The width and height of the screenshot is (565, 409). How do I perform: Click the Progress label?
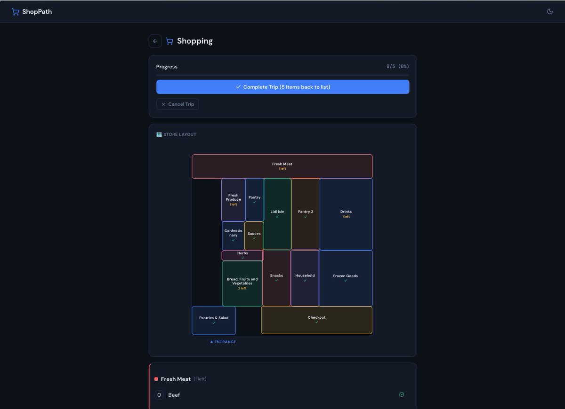click(167, 67)
